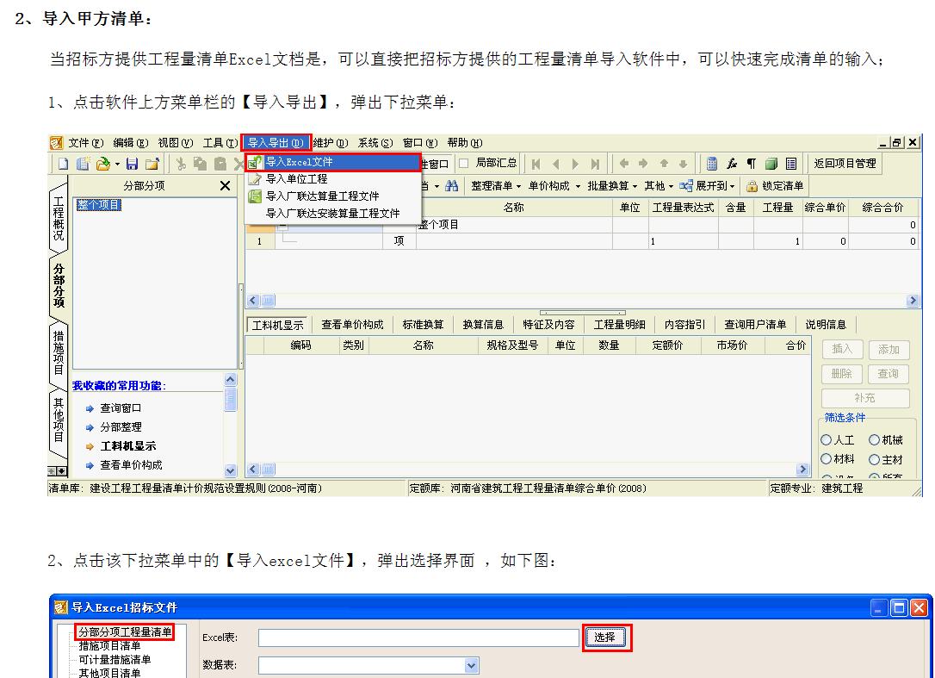This screenshot has height=678, width=935.
Task: Click the green cube icon
Action: pos(771,164)
